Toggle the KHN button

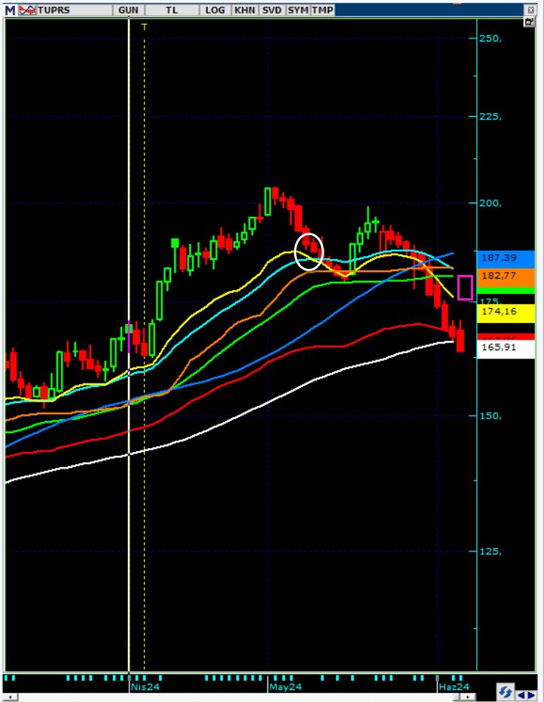point(244,10)
